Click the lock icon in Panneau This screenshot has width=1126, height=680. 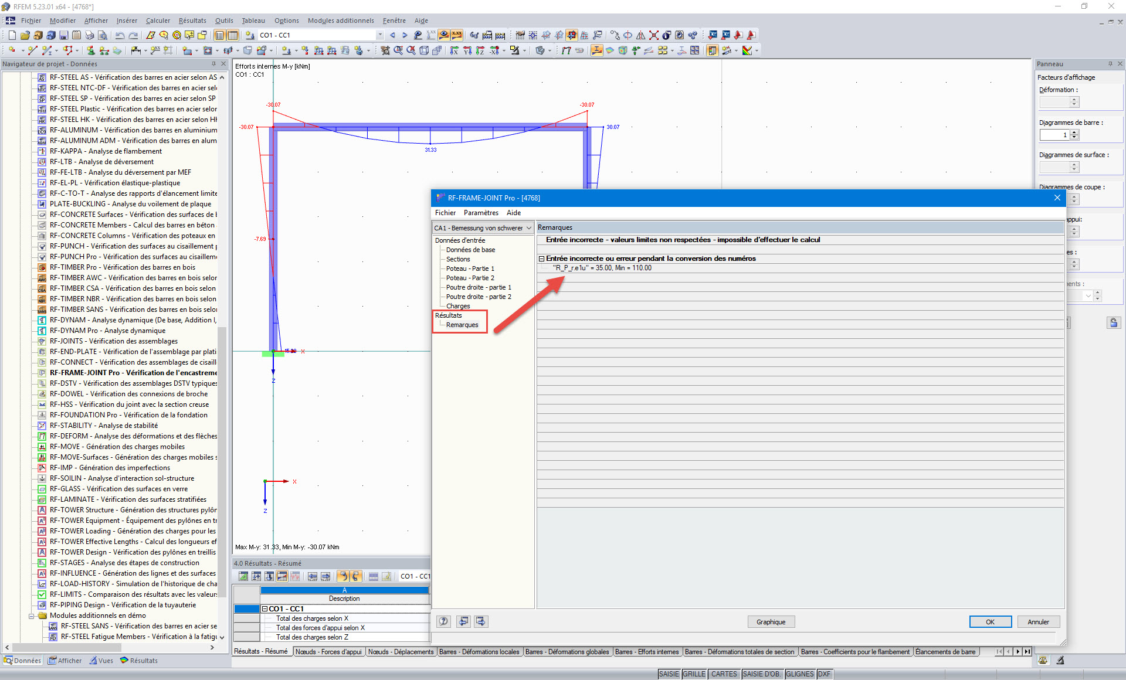click(x=1113, y=323)
